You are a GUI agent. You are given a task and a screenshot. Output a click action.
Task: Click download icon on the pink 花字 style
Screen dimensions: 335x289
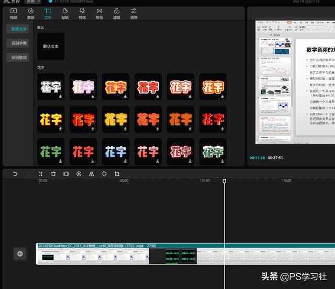pos(93,97)
